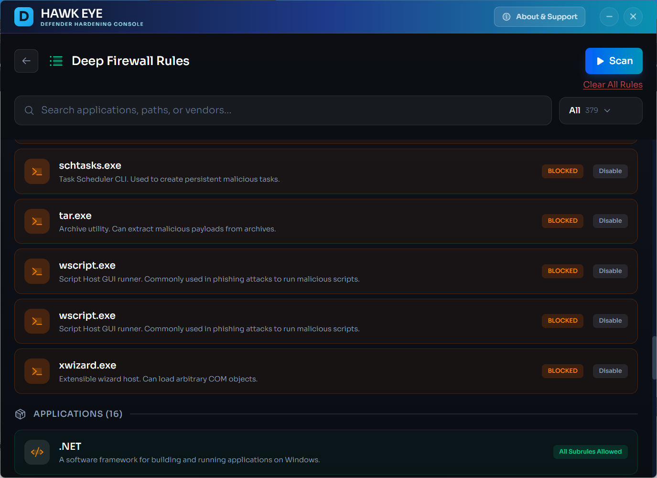Viewport: 657px width, 478px height.
Task: Click the Applications section cube icon
Action: 20,414
